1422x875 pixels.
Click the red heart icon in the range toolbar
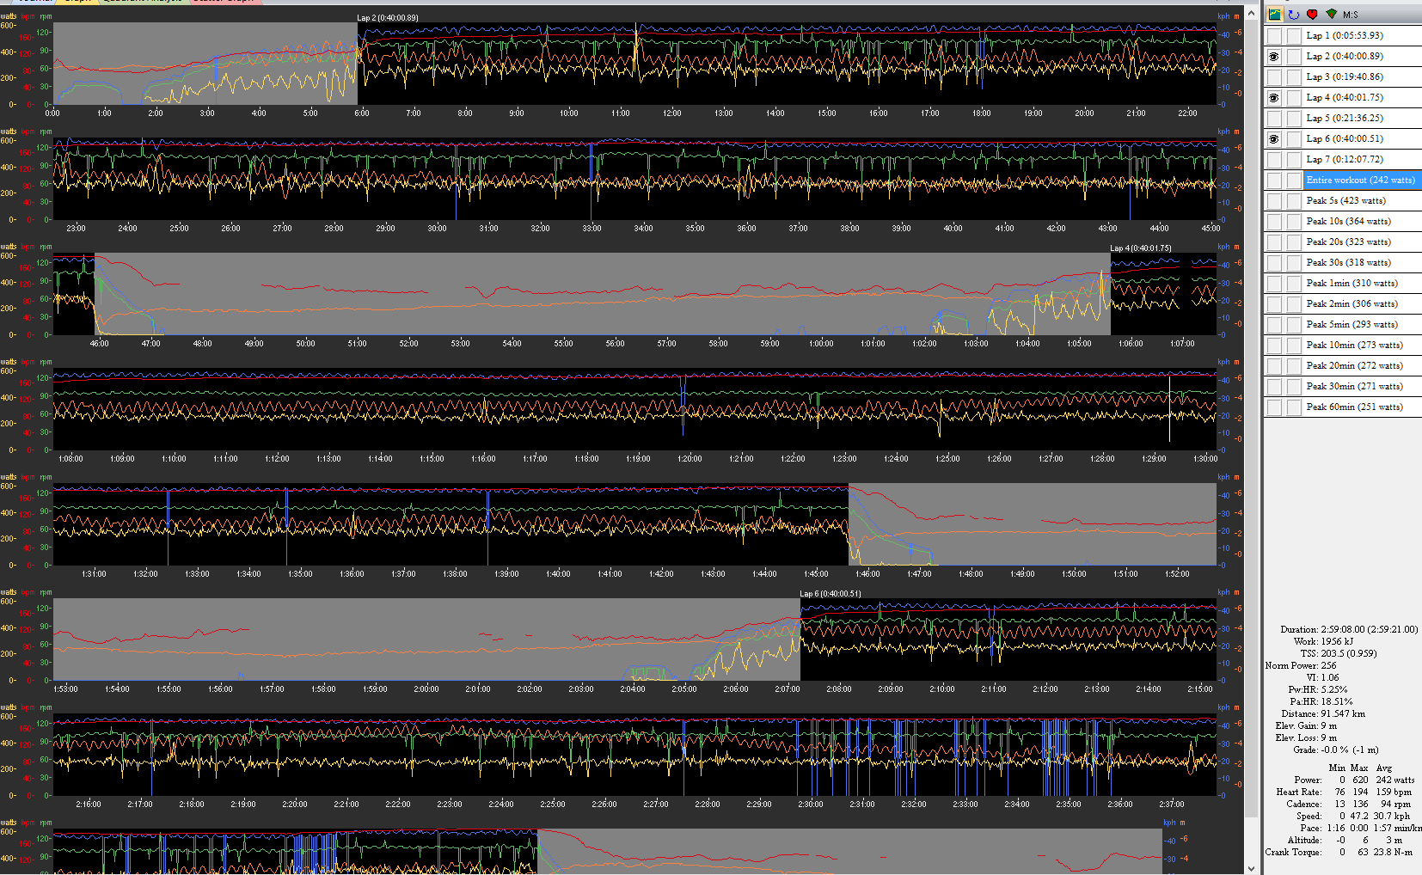click(1312, 14)
